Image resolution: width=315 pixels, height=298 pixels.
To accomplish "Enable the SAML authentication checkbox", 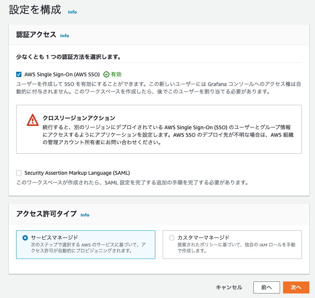I will 18,173.
